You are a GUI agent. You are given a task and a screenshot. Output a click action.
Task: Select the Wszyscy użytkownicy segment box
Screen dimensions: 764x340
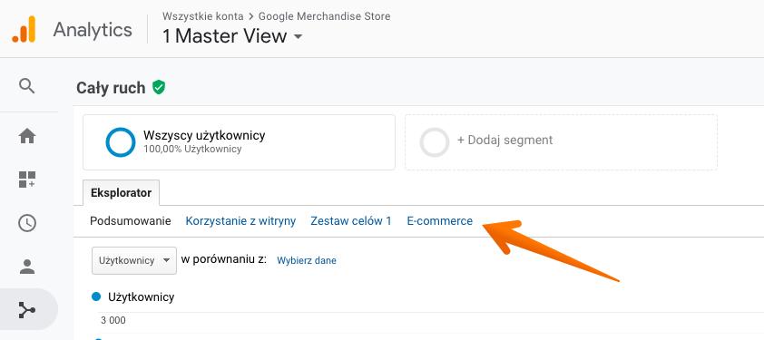pos(239,142)
